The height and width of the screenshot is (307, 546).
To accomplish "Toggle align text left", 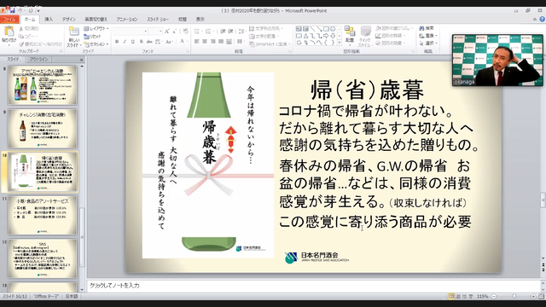I will (x=197, y=42).
